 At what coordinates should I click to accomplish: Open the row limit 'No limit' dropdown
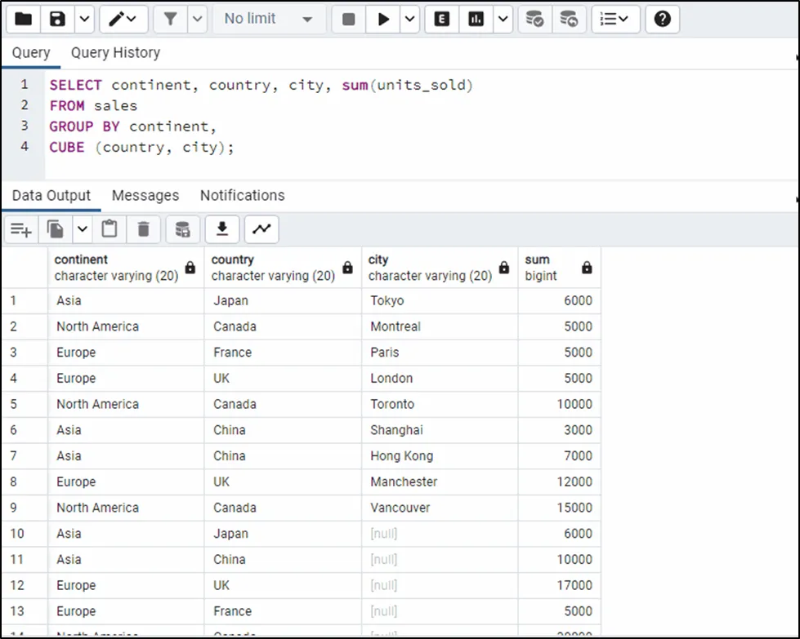click(268, 19)
